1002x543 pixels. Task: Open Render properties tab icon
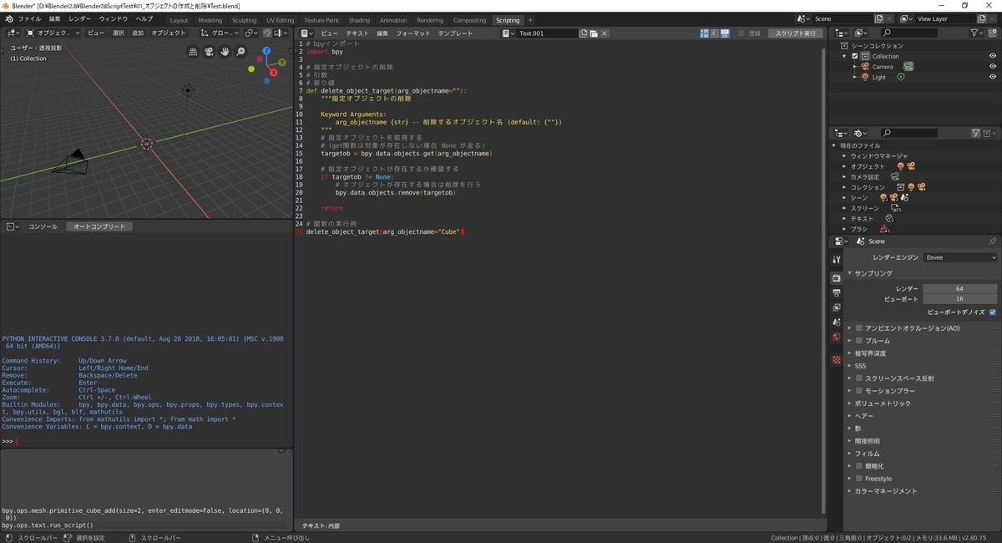836,277
